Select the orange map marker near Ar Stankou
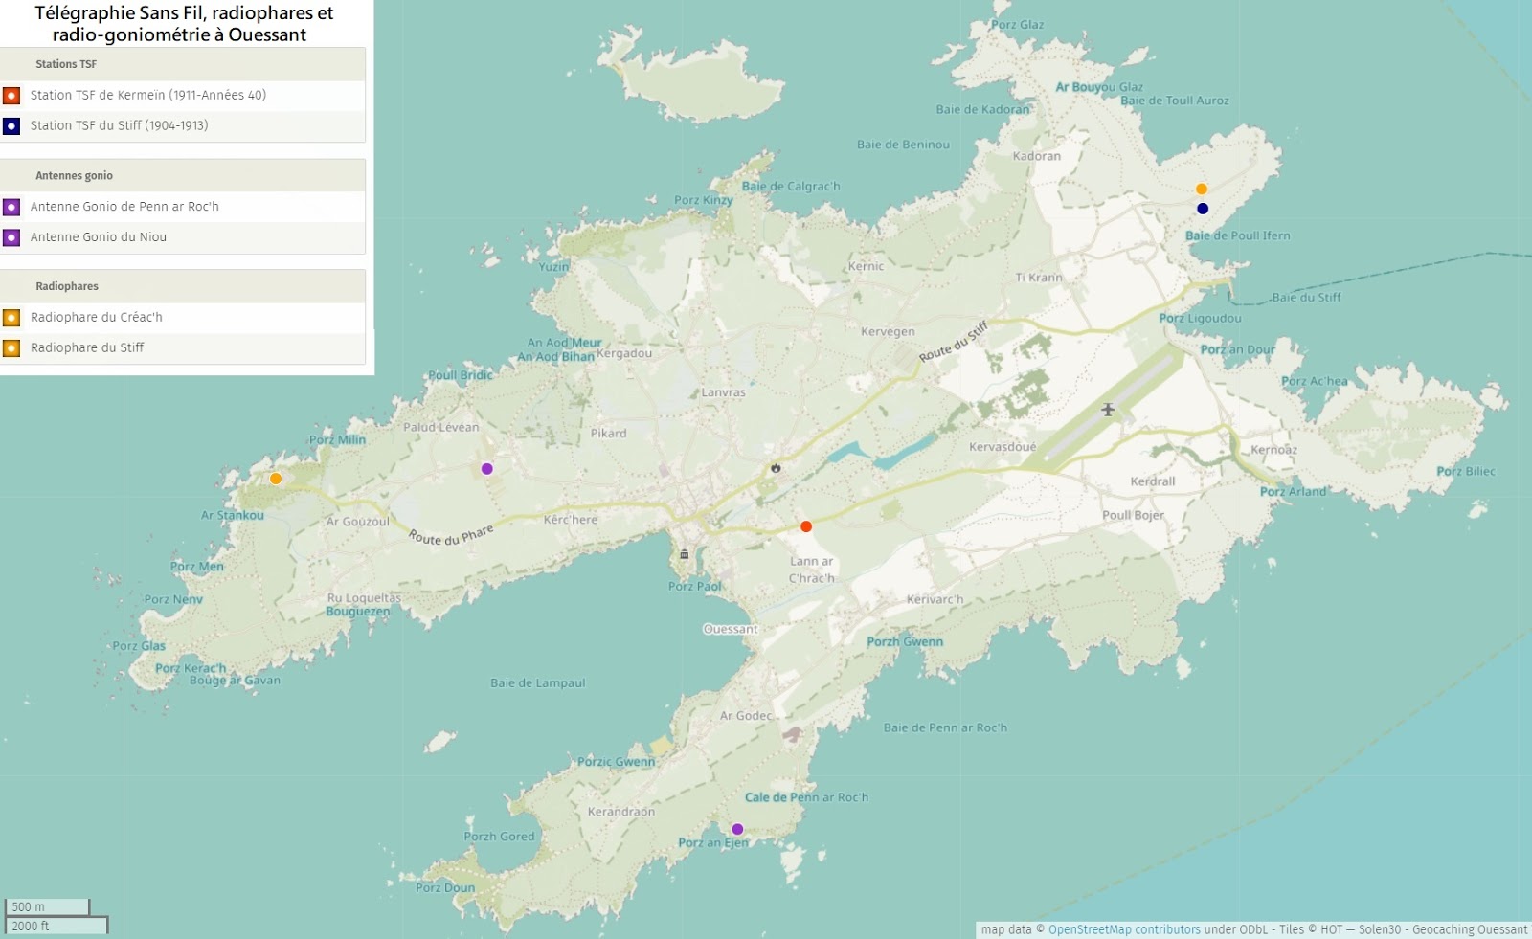Screen dimensions: 1532x939 point(276,479)
